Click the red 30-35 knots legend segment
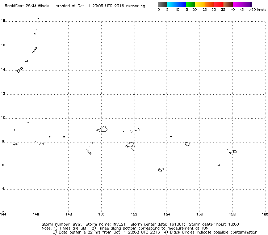268x235 pixels. pyautogui.click(x=219, y=4)
